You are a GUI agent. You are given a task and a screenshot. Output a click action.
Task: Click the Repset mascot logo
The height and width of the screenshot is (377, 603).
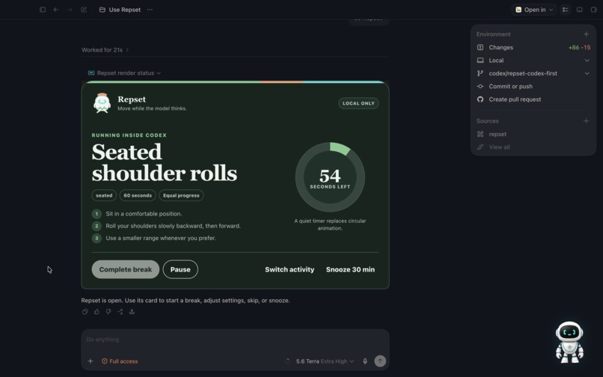pyautogui.click(x=102, y=103)
